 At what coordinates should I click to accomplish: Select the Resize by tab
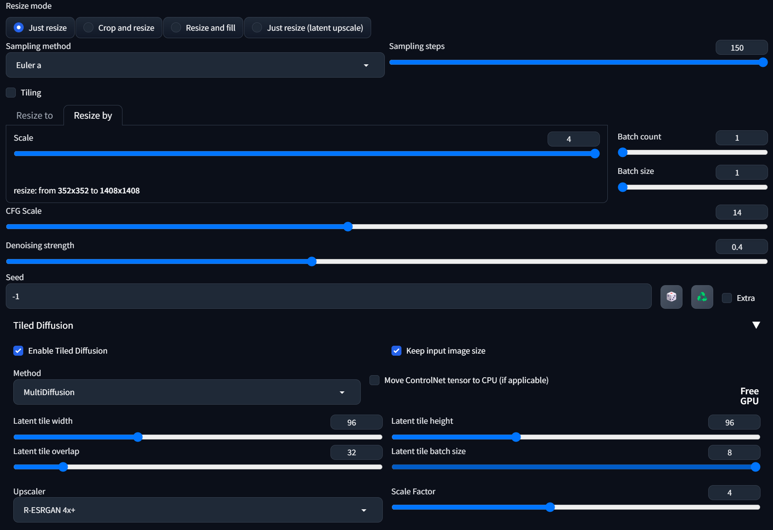pos(93,115)
